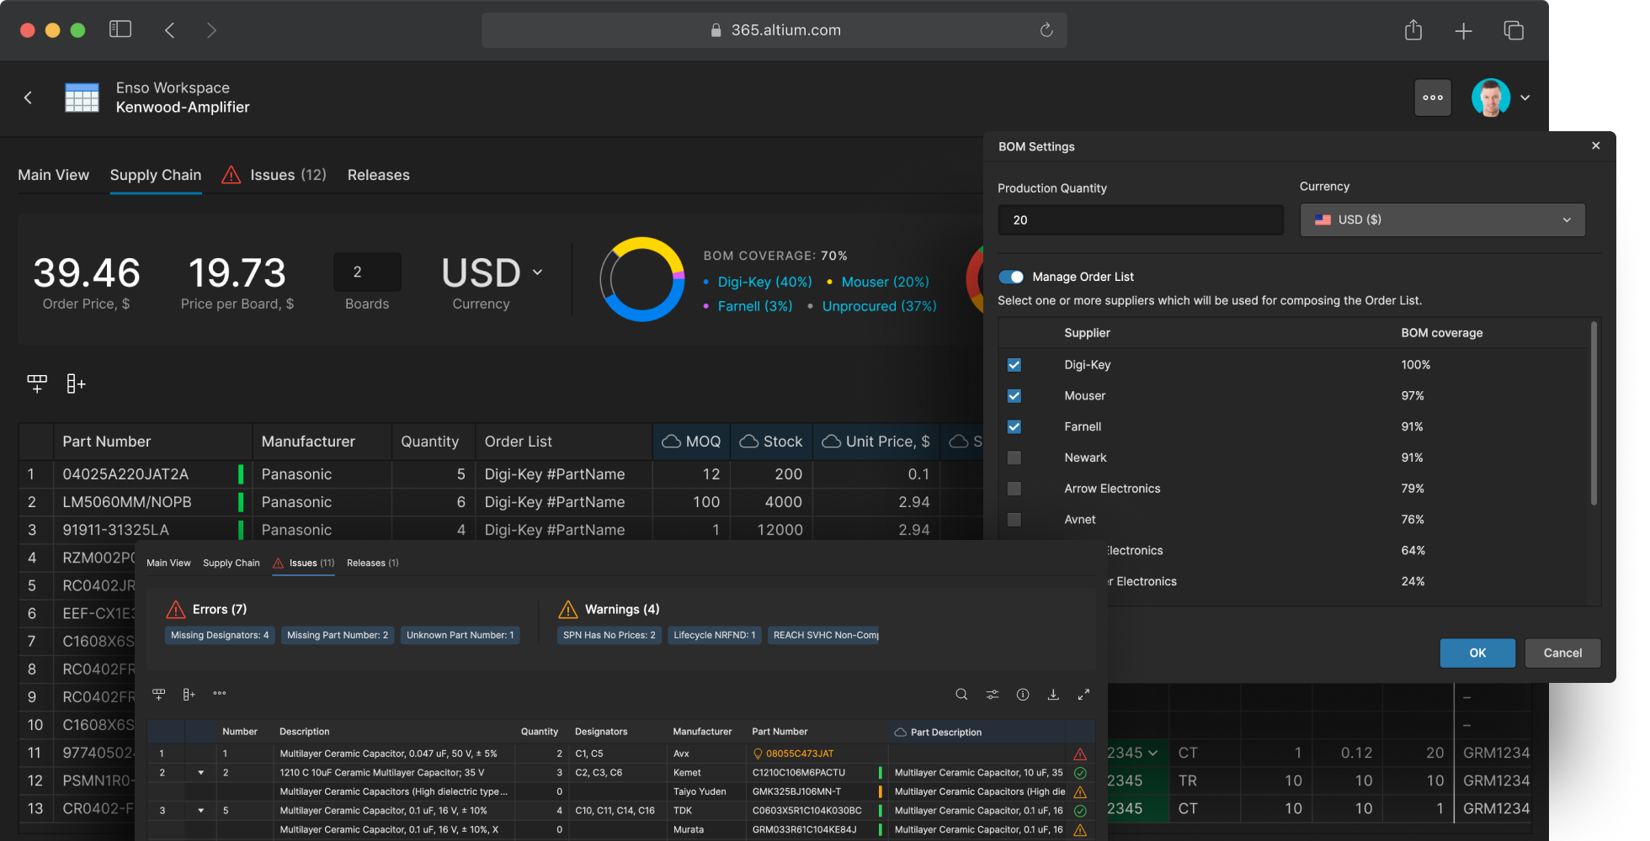Open the browser Share icon
The image size is (1650, 841).
click(x=1413, y=30)
